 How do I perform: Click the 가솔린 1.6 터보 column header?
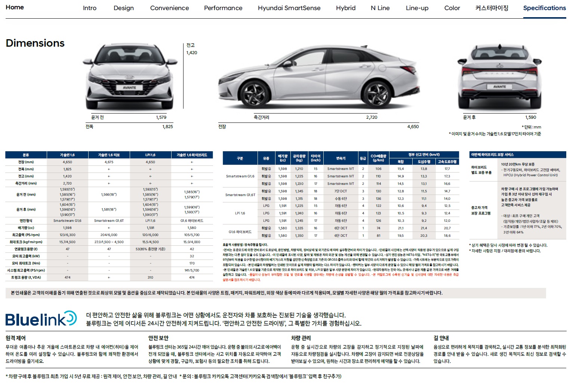click(109, 155)
